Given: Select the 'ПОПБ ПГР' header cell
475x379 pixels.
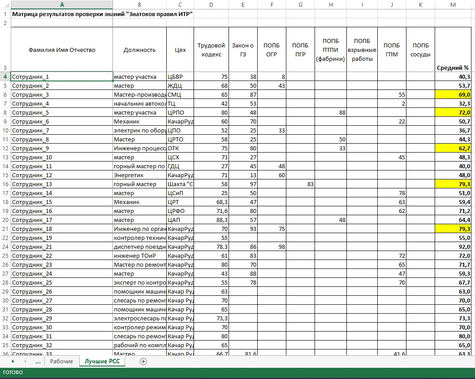Looking at the screenshot, I should [x=300, y=50].
